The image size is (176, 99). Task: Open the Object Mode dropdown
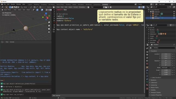[x=7, y=10]
